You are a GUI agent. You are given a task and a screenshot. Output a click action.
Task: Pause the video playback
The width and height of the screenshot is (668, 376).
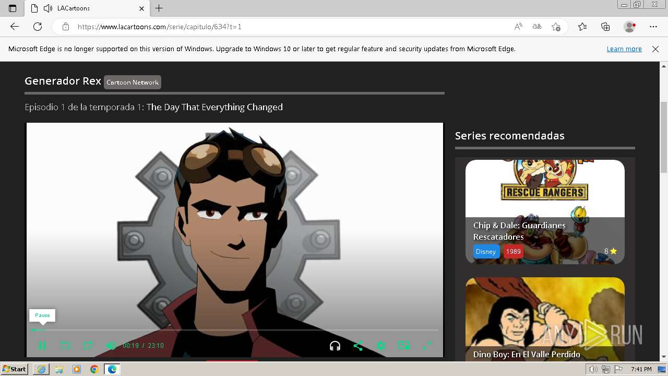(42, 346)
